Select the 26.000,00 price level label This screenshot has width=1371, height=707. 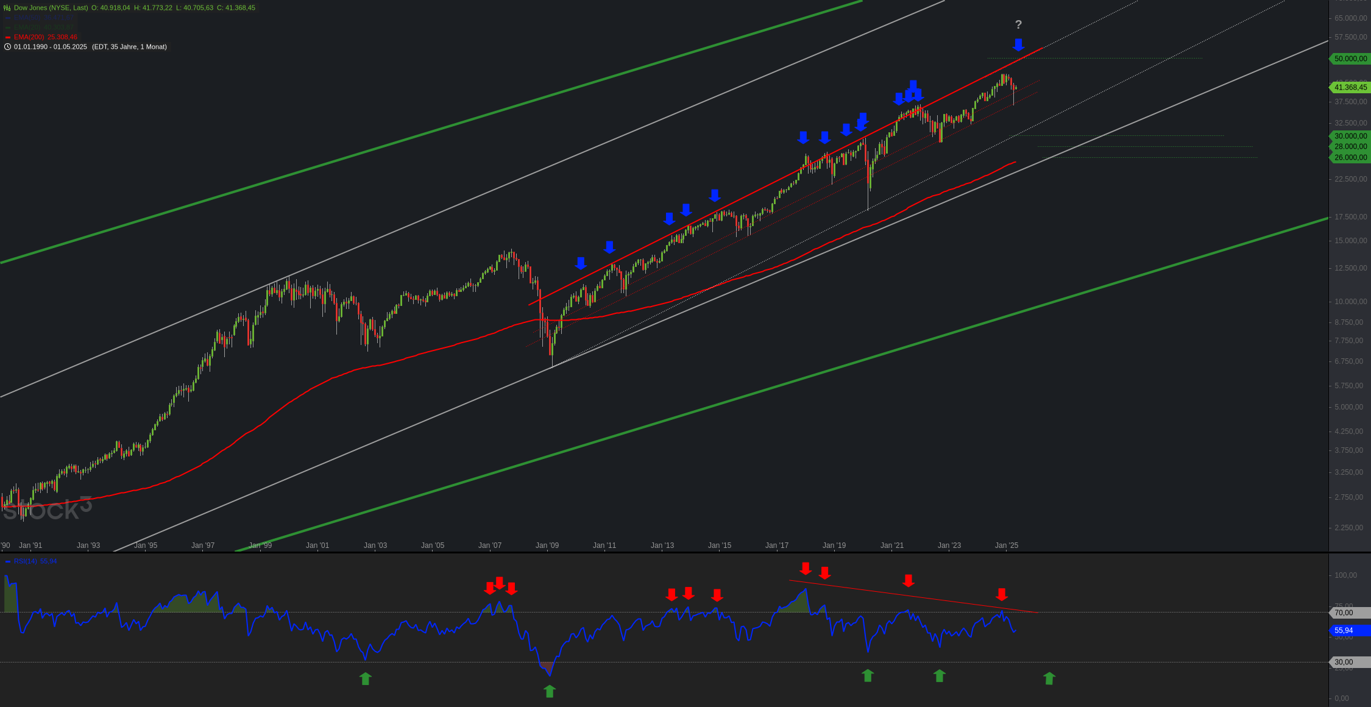click(1350, 157)
